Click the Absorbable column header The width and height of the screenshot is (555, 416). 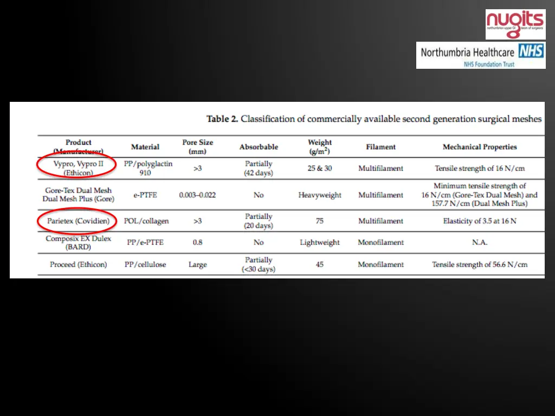tap(259, 147)
